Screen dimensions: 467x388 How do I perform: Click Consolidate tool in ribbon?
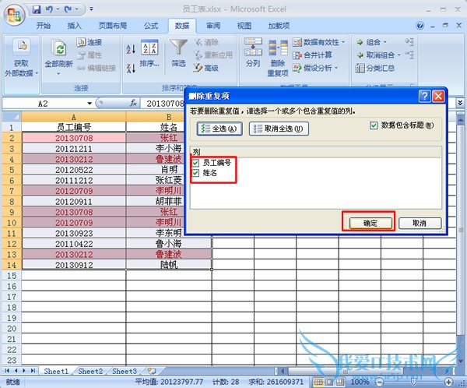pyautogui.click(x=312, y=55)
